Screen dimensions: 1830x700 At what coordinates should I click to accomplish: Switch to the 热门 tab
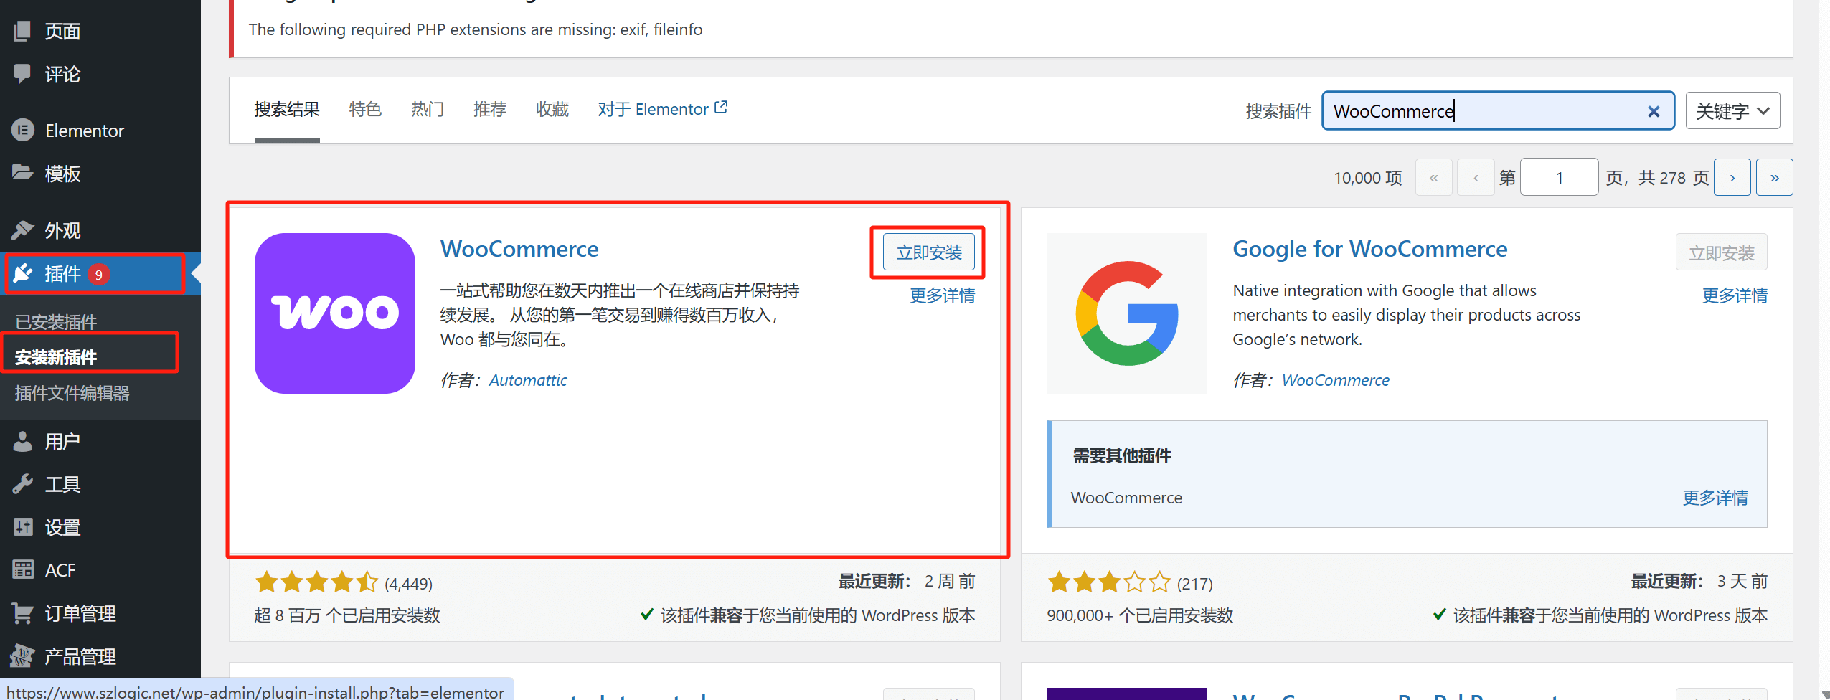point(427,109)
